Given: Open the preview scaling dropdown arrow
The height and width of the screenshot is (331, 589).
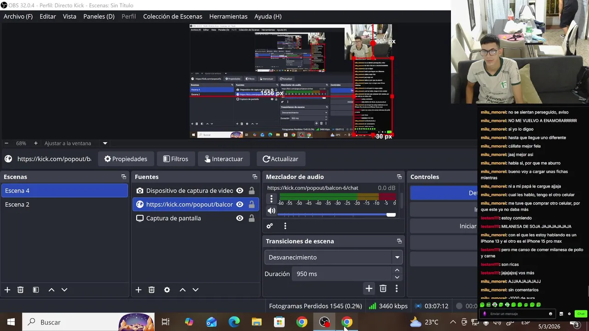Looking at the screenshot, I should coord(105,143).
